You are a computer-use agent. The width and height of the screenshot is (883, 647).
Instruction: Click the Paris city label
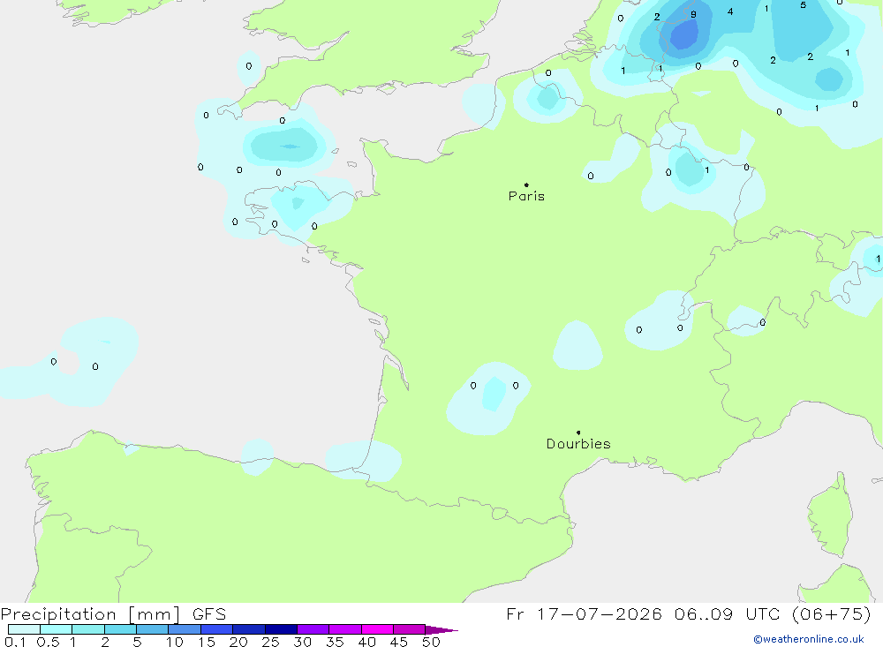[526, 196]
